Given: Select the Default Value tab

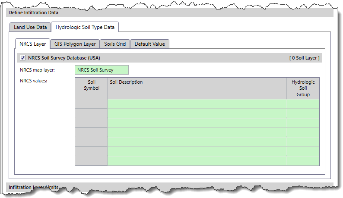Looking at the screenshot, I should [x=149, y=44].
